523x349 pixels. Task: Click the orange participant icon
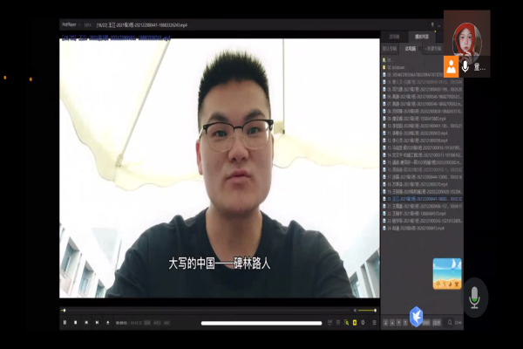(x=451, y=65)
